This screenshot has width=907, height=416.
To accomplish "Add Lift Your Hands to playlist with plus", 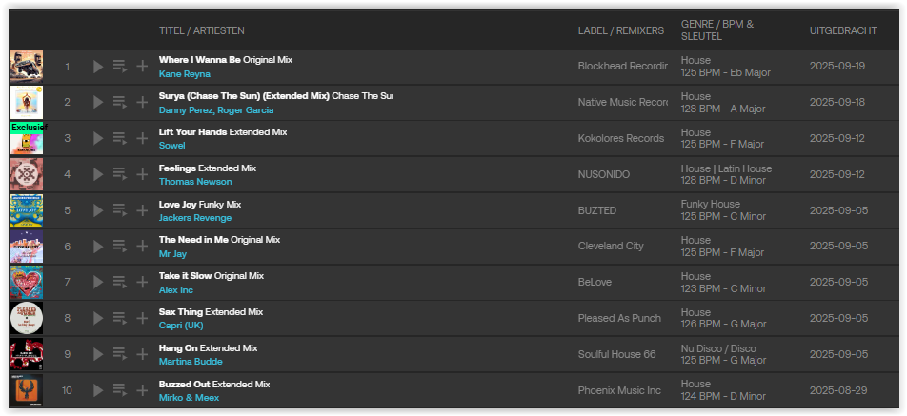I will [142, 139].
